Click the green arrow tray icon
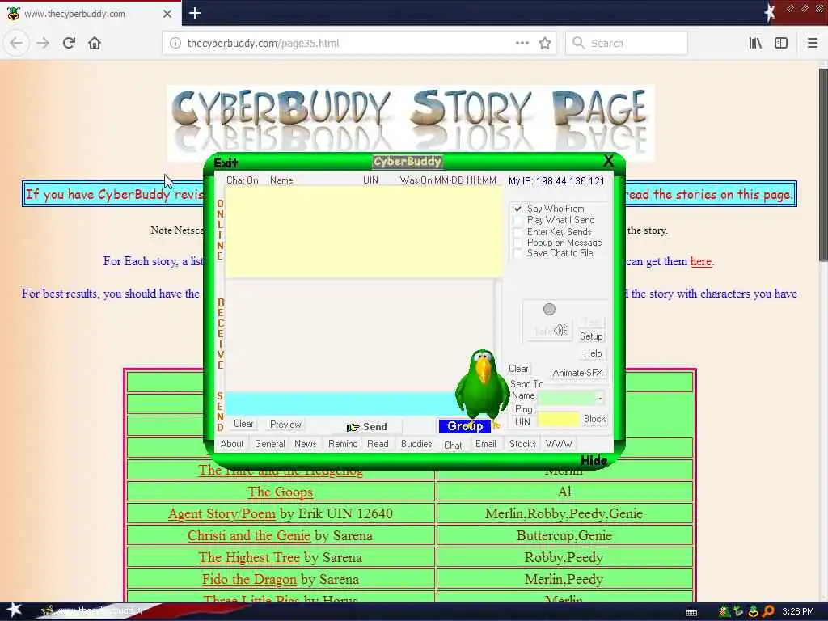The width and height of the screenshot is (828, 621). click(x=739, y=611)
